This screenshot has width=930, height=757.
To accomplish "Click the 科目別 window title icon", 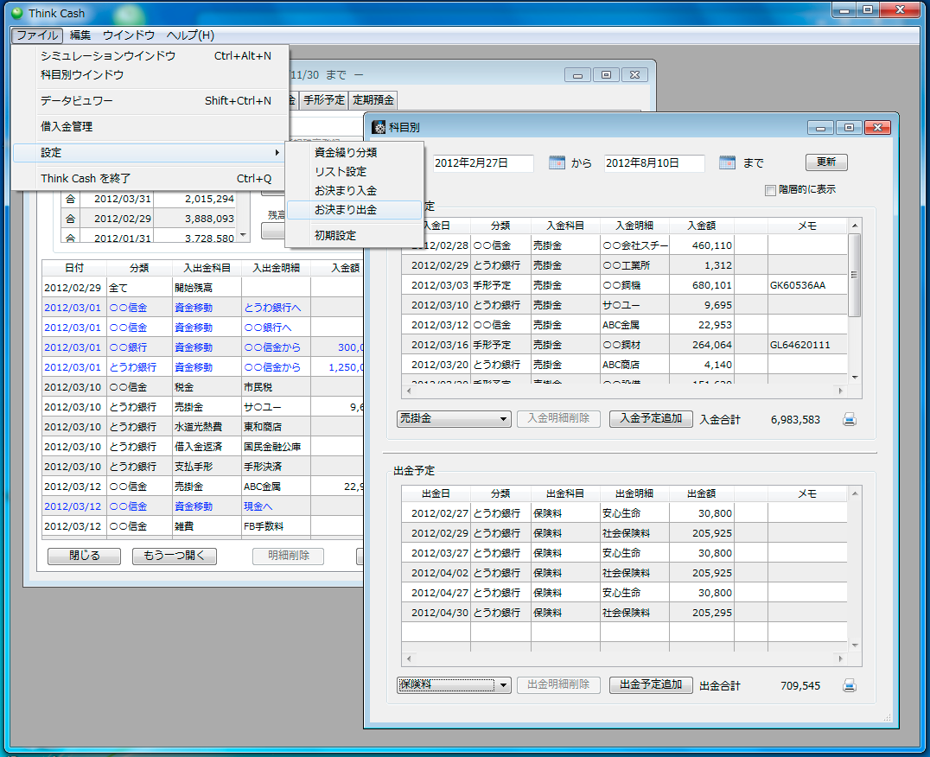I will 379,127.
